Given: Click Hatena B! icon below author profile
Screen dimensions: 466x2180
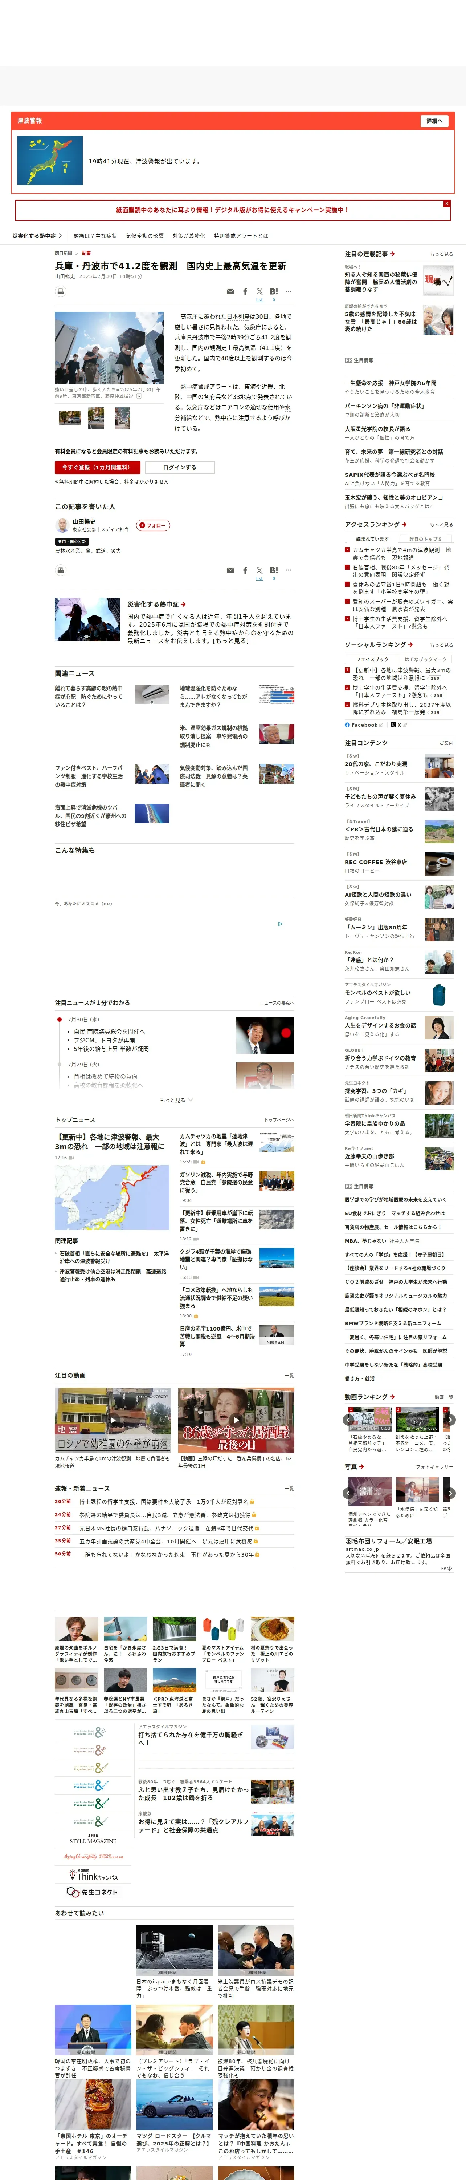Looking at the screenshot, I should 274,570.
